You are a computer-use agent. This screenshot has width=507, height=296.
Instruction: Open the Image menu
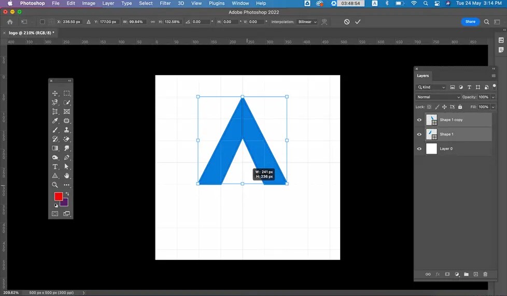point(89,3)
